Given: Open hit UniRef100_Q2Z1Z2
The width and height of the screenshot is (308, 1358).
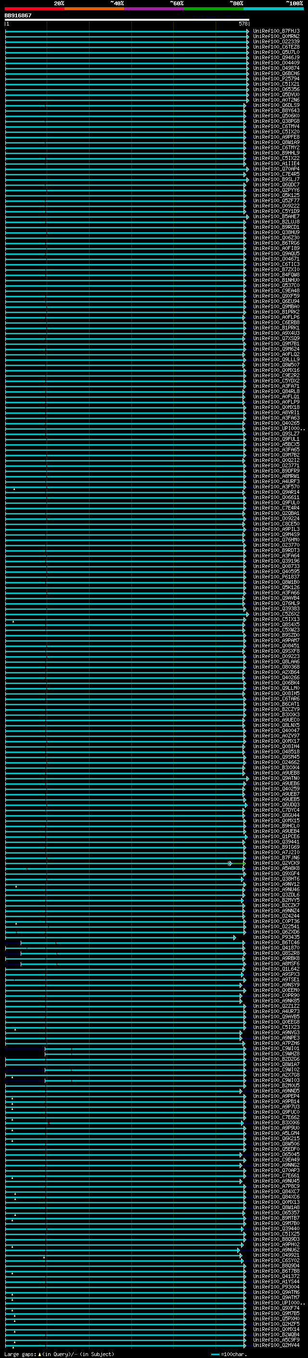Looking at the screenshot, I should 276,1006.
